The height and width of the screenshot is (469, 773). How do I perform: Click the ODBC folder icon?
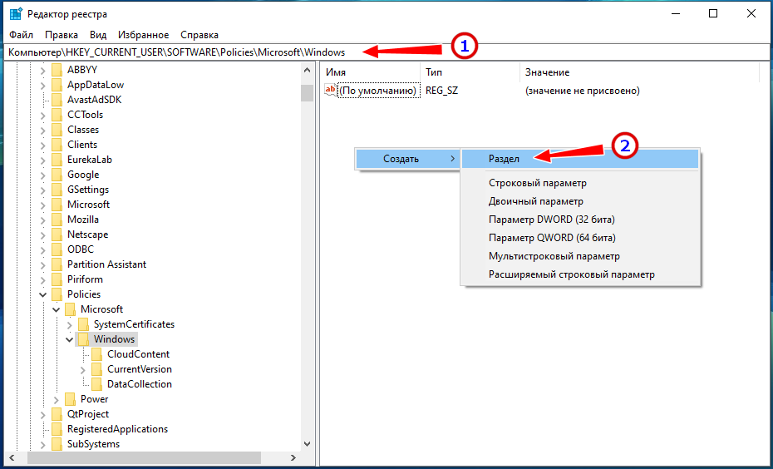coord(57,249)
